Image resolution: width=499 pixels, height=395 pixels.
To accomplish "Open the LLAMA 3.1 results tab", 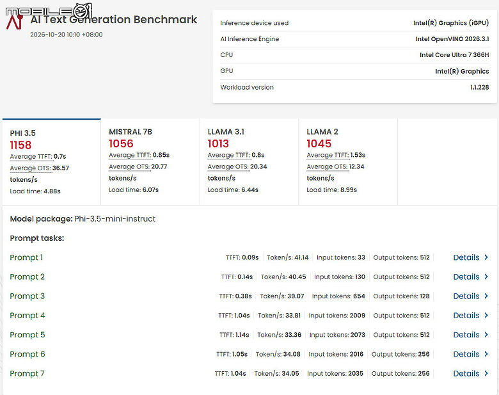I will coord(249,162).
